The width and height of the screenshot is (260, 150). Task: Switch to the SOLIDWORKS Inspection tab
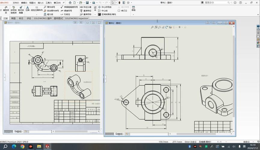click(76, 18)
